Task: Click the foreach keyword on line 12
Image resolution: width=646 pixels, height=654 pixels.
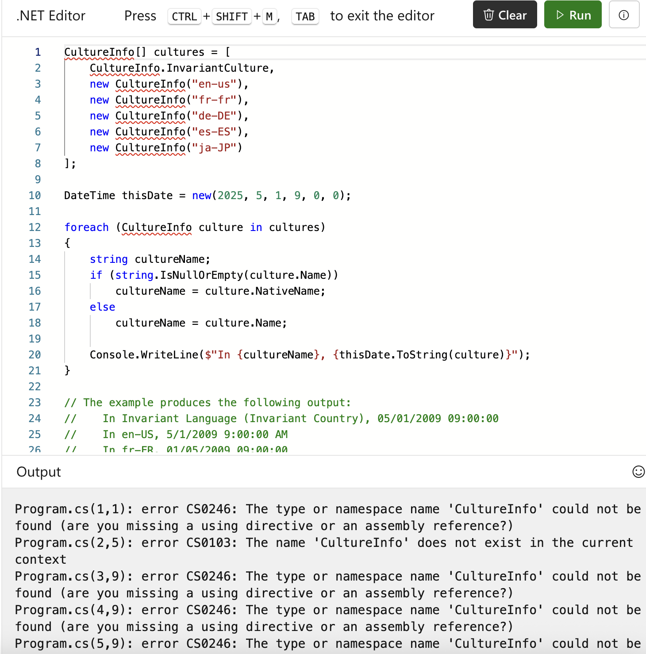Action: pyautogui.click(x=86, y=227)
